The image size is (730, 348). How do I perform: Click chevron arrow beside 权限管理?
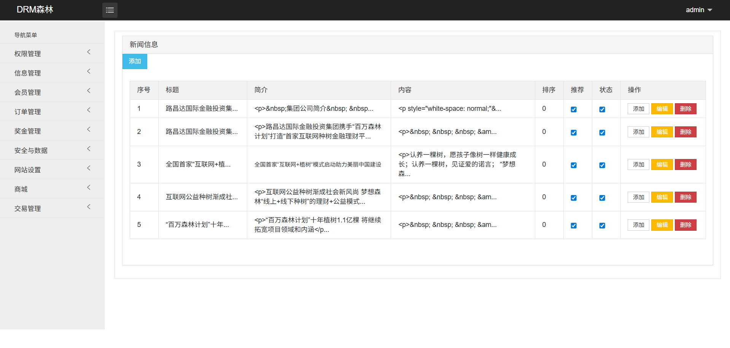pyautogui.click(x=89, y=52)
